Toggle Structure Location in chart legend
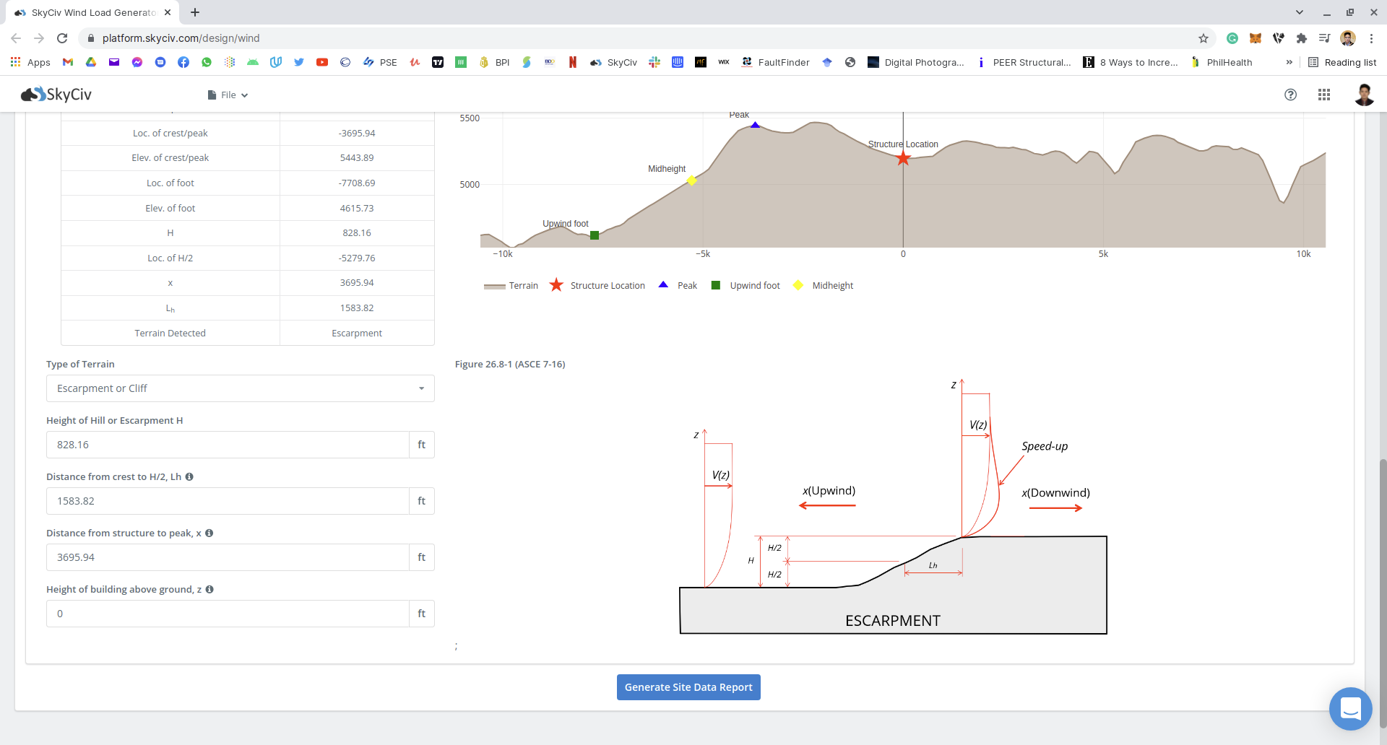The image size is (1387, 745). click(597, 286)
